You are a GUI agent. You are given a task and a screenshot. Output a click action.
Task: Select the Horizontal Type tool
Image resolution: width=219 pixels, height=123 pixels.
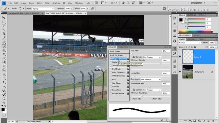(x=4, y=78)
